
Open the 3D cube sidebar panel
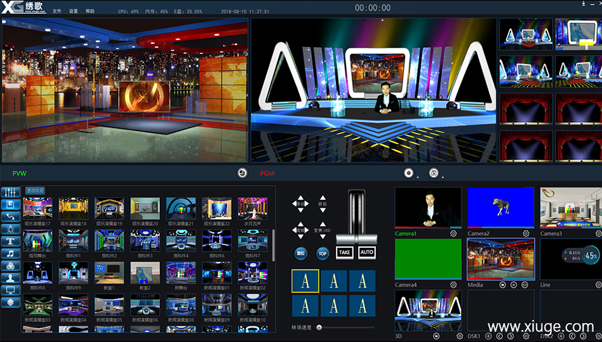pos(10,302)
